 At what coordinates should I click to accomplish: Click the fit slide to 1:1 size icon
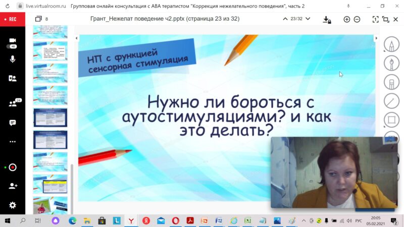(x=375, y=19)
